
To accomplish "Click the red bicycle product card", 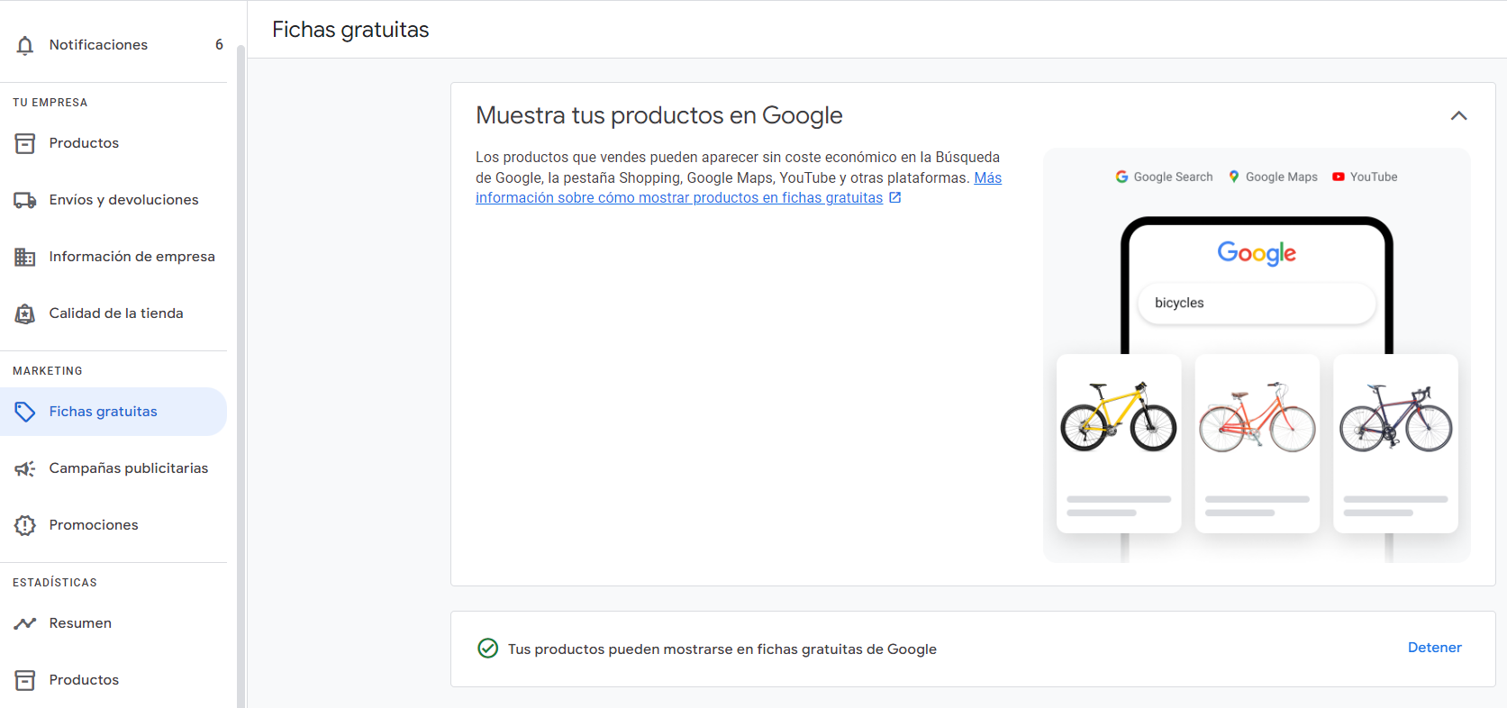I will pyautogui.click(x=1257, y=443).
